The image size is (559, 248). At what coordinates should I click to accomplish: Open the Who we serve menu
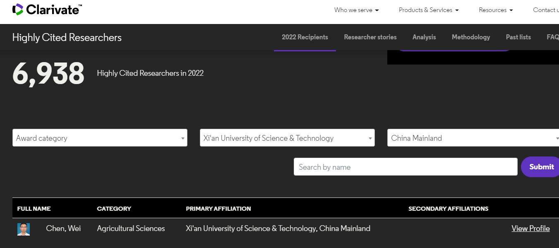click(356, 10)
